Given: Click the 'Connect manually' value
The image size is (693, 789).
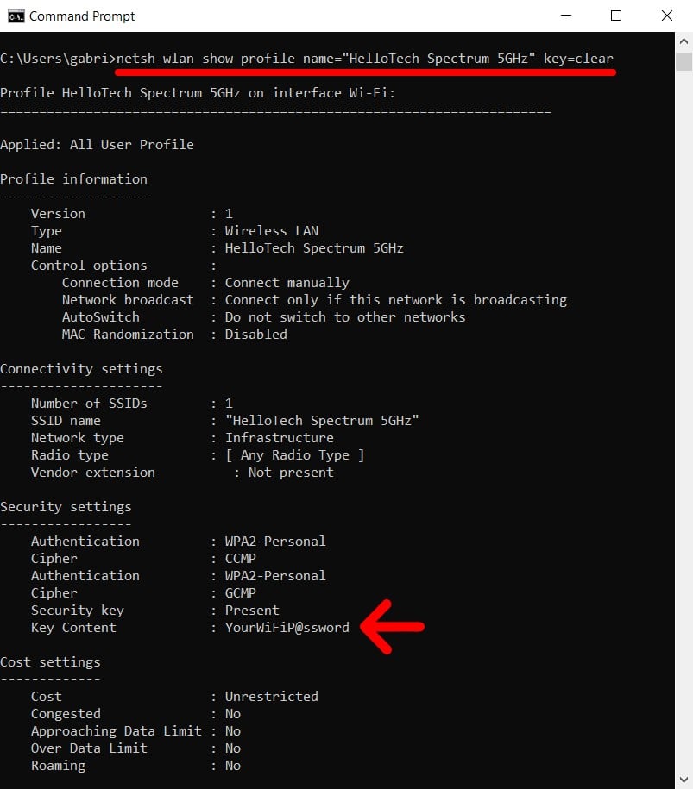Looking at the screenshot, I should tap(287, 283).
